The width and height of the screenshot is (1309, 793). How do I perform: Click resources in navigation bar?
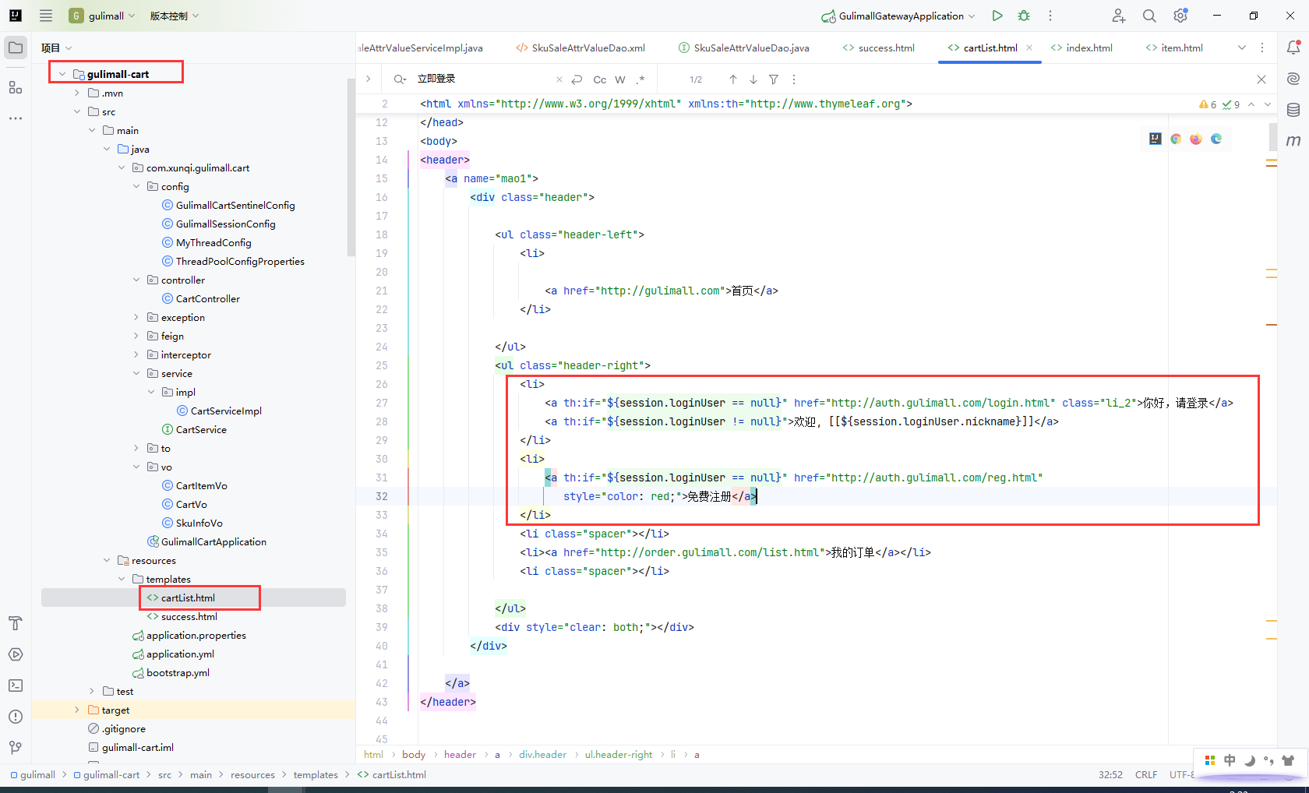[252, 774]
